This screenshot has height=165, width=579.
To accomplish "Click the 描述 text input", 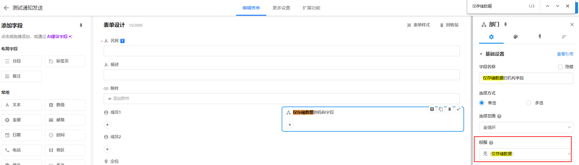I will (x=282, y=75).
